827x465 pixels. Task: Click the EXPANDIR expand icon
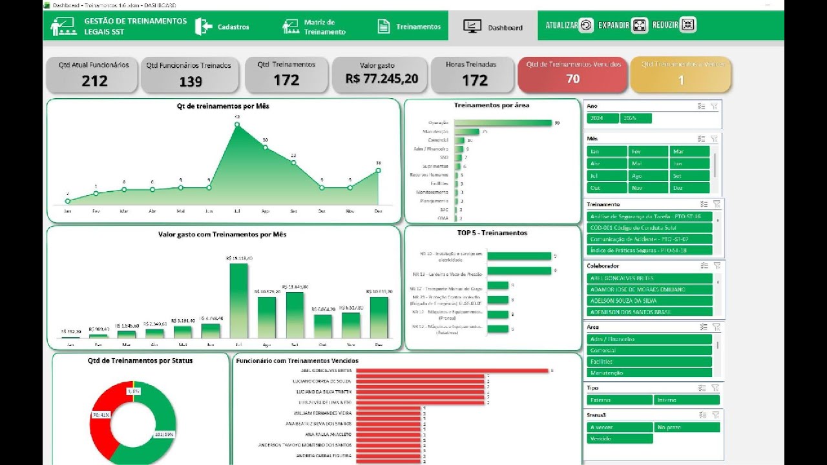tap(639, 25)
